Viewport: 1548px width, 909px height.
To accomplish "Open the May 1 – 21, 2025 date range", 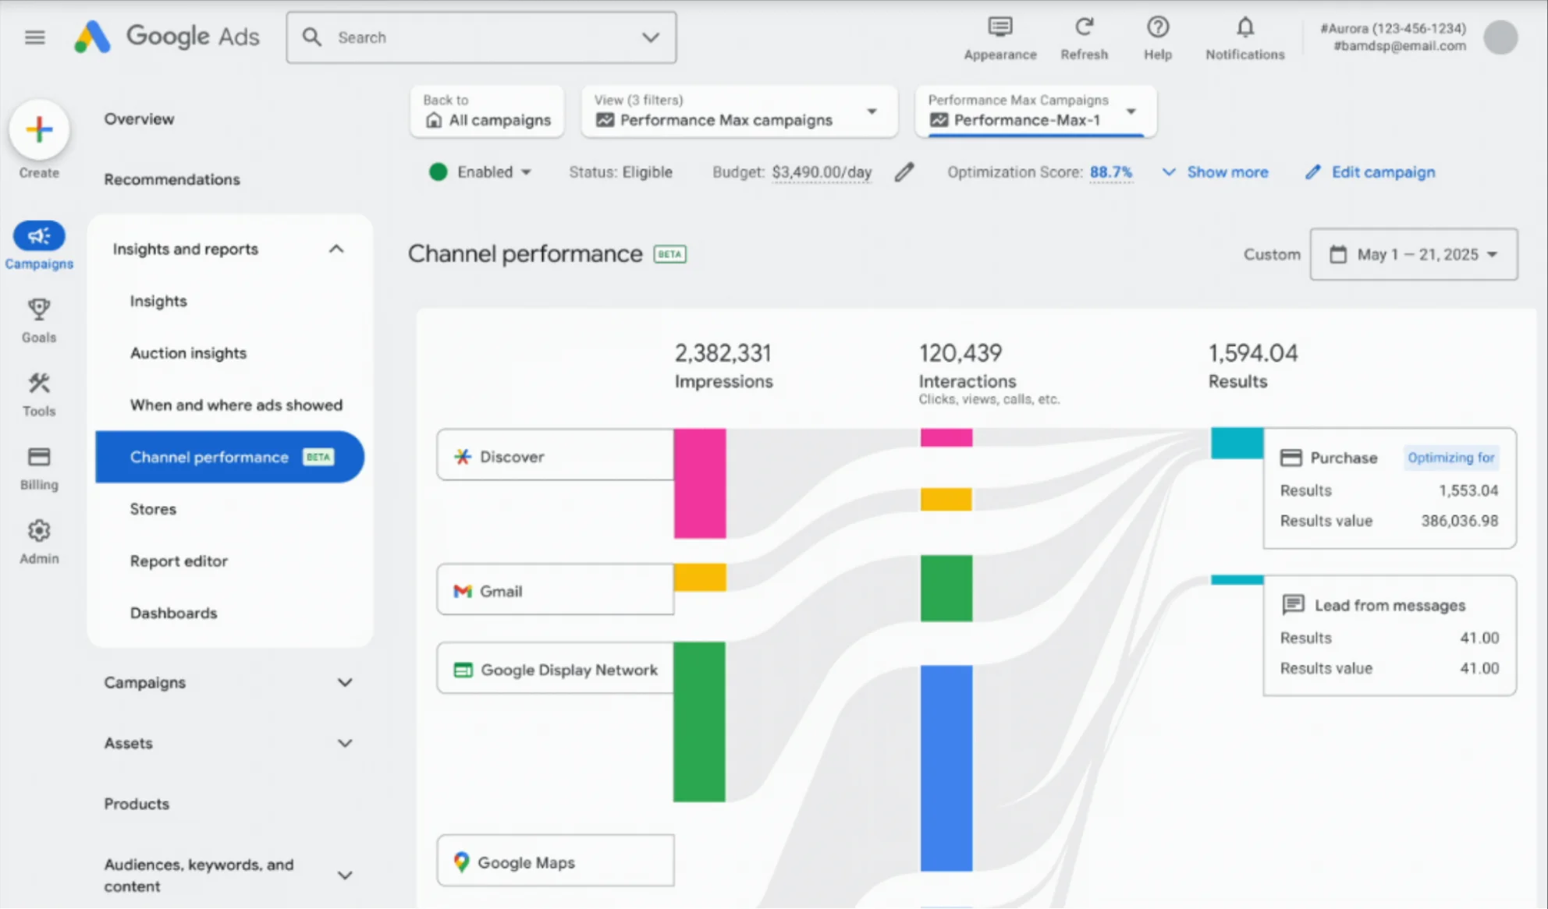I will (1413, 254).
